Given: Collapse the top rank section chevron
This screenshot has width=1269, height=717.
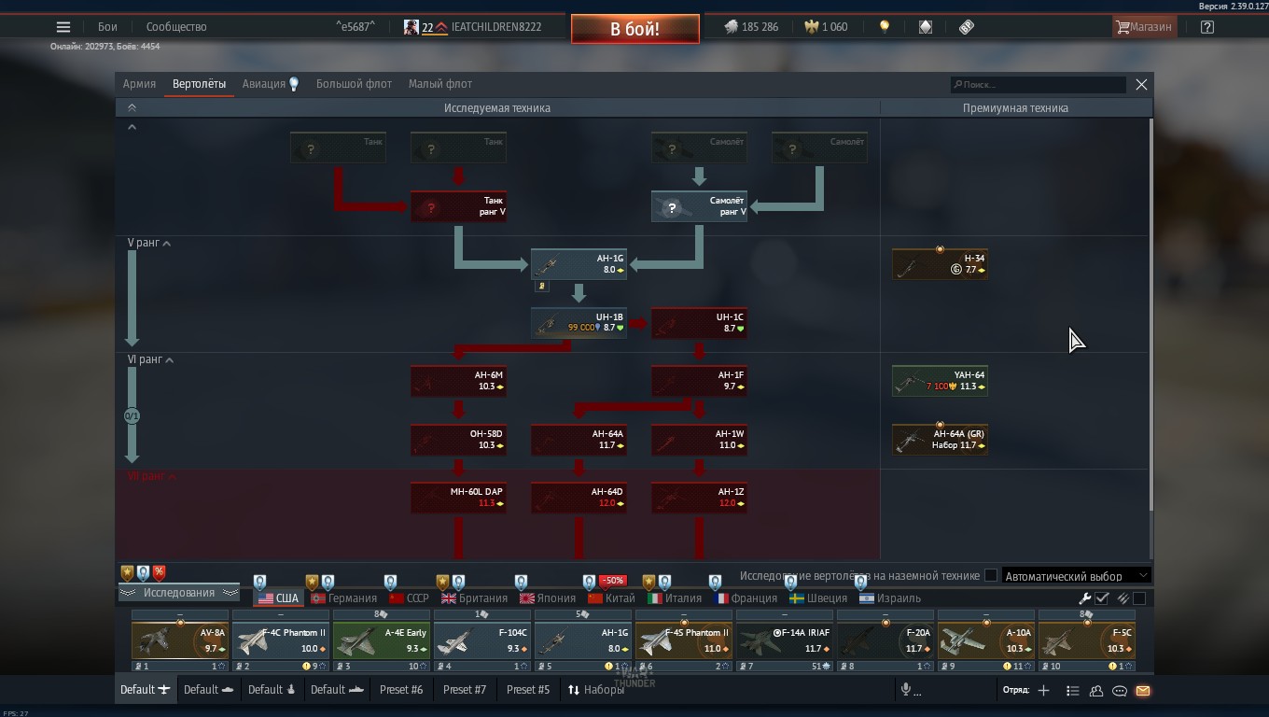Looking at the screenshot, I should (132, 127).
